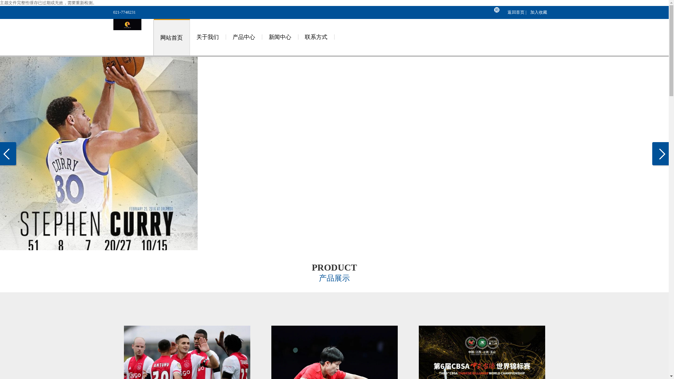Click the next slide arrow on the banner
674x379 pixels.
660,154
